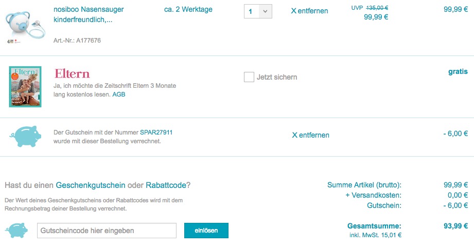Click the Eltern magazine cover image

(x=25, y=86)
